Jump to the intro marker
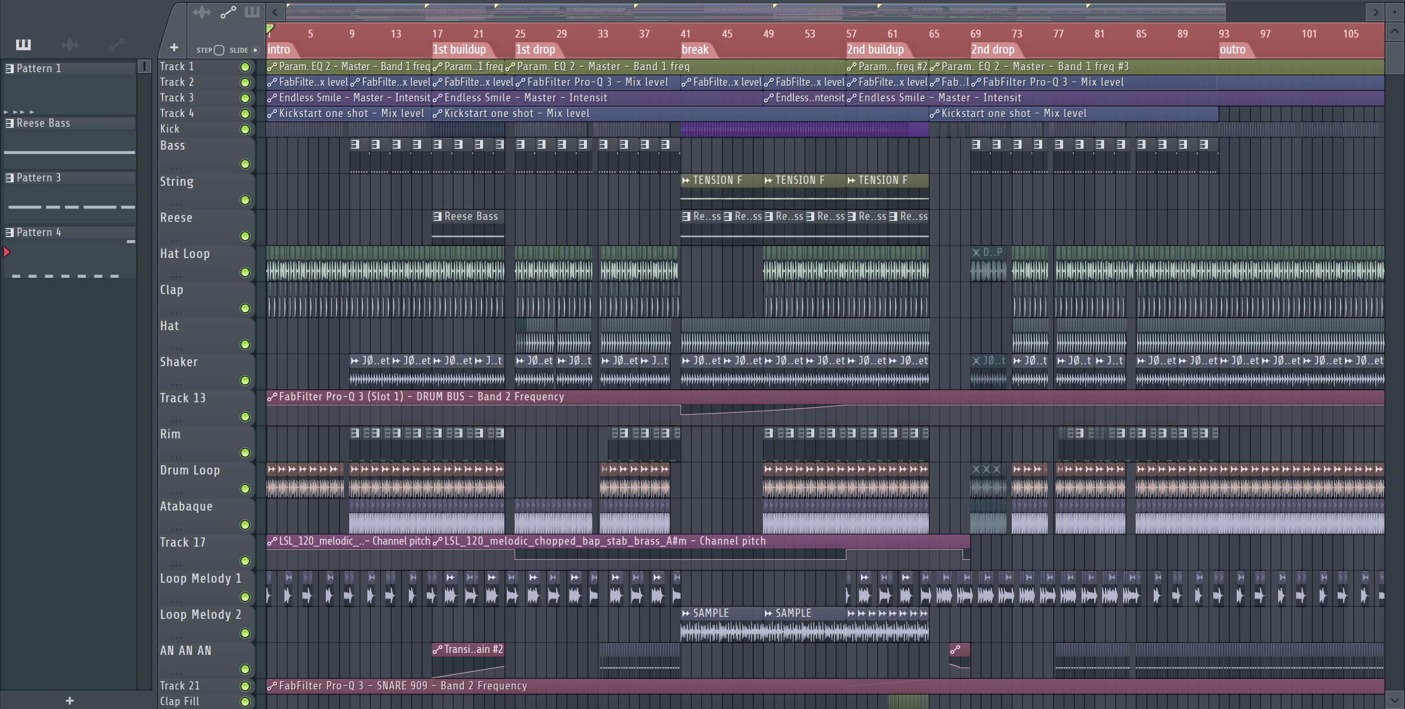This screenshot has height=709, width=1405. pyautogui.click(x=279, y=50)
